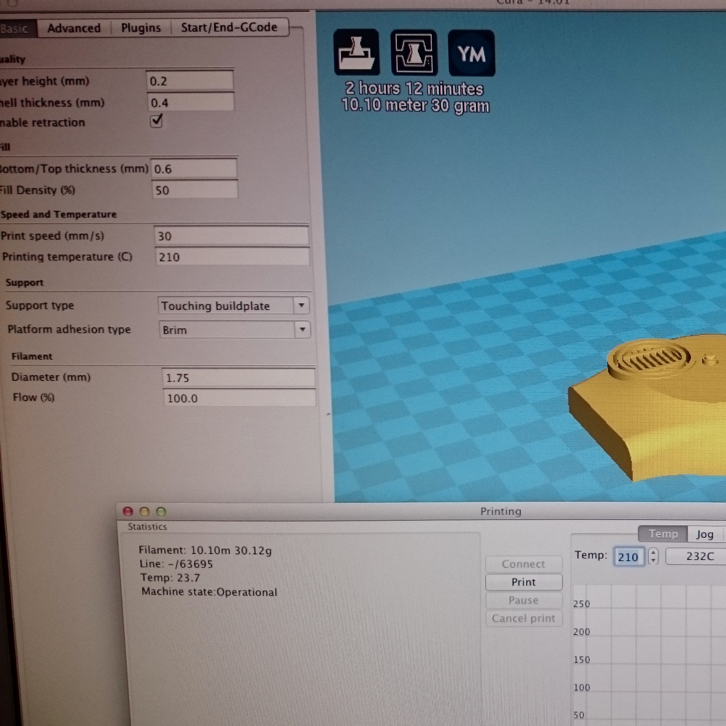Click the Cancel print button

[x=523, y=618]
